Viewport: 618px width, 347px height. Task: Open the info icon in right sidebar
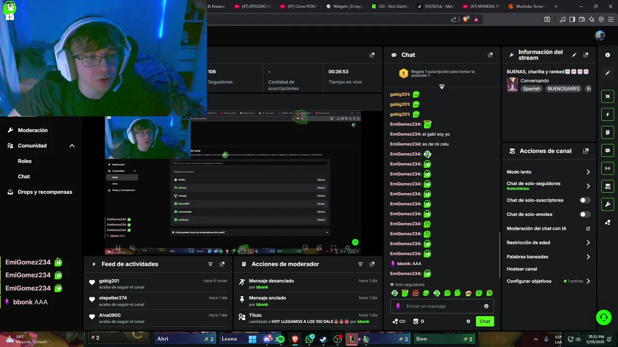607,55
